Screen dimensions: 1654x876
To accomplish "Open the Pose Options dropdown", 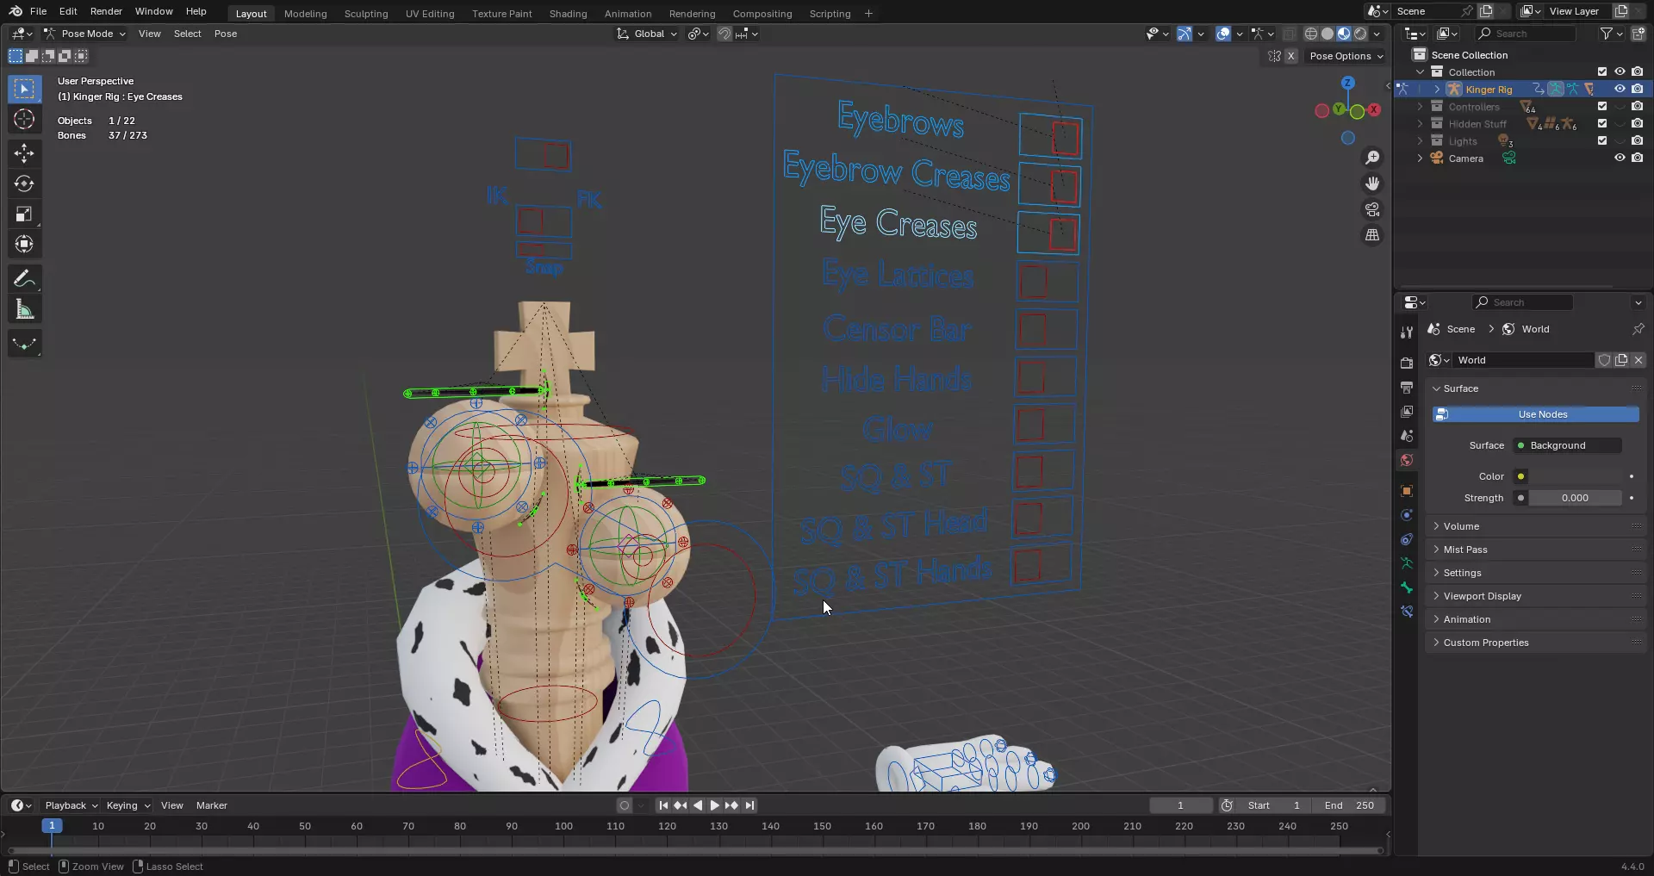I will (1346, 56).
